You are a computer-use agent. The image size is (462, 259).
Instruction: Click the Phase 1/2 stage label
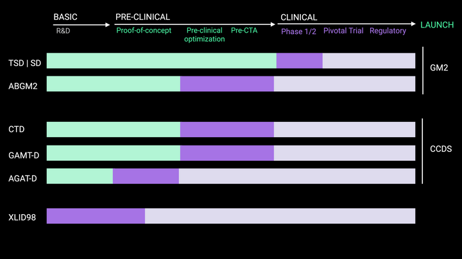click(x=298, y=31)
